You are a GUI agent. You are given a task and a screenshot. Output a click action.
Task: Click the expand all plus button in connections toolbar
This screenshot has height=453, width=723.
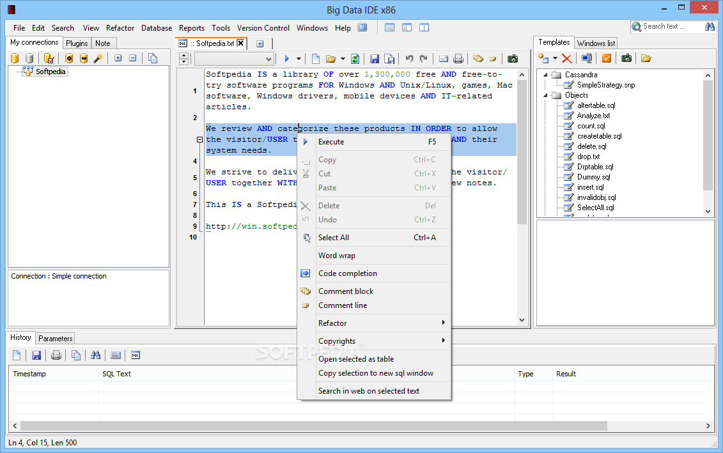(x=118, y=58)
